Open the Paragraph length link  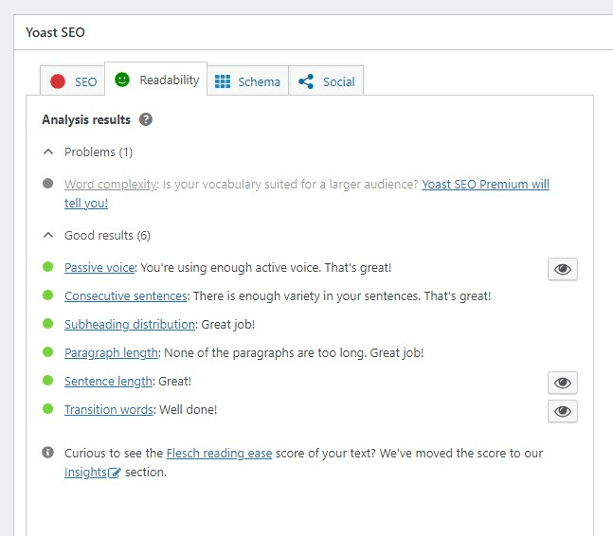tap(111, 353)
